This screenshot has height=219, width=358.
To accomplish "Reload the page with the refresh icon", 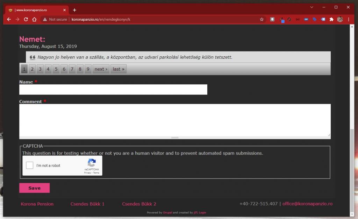I will (26, 20).
